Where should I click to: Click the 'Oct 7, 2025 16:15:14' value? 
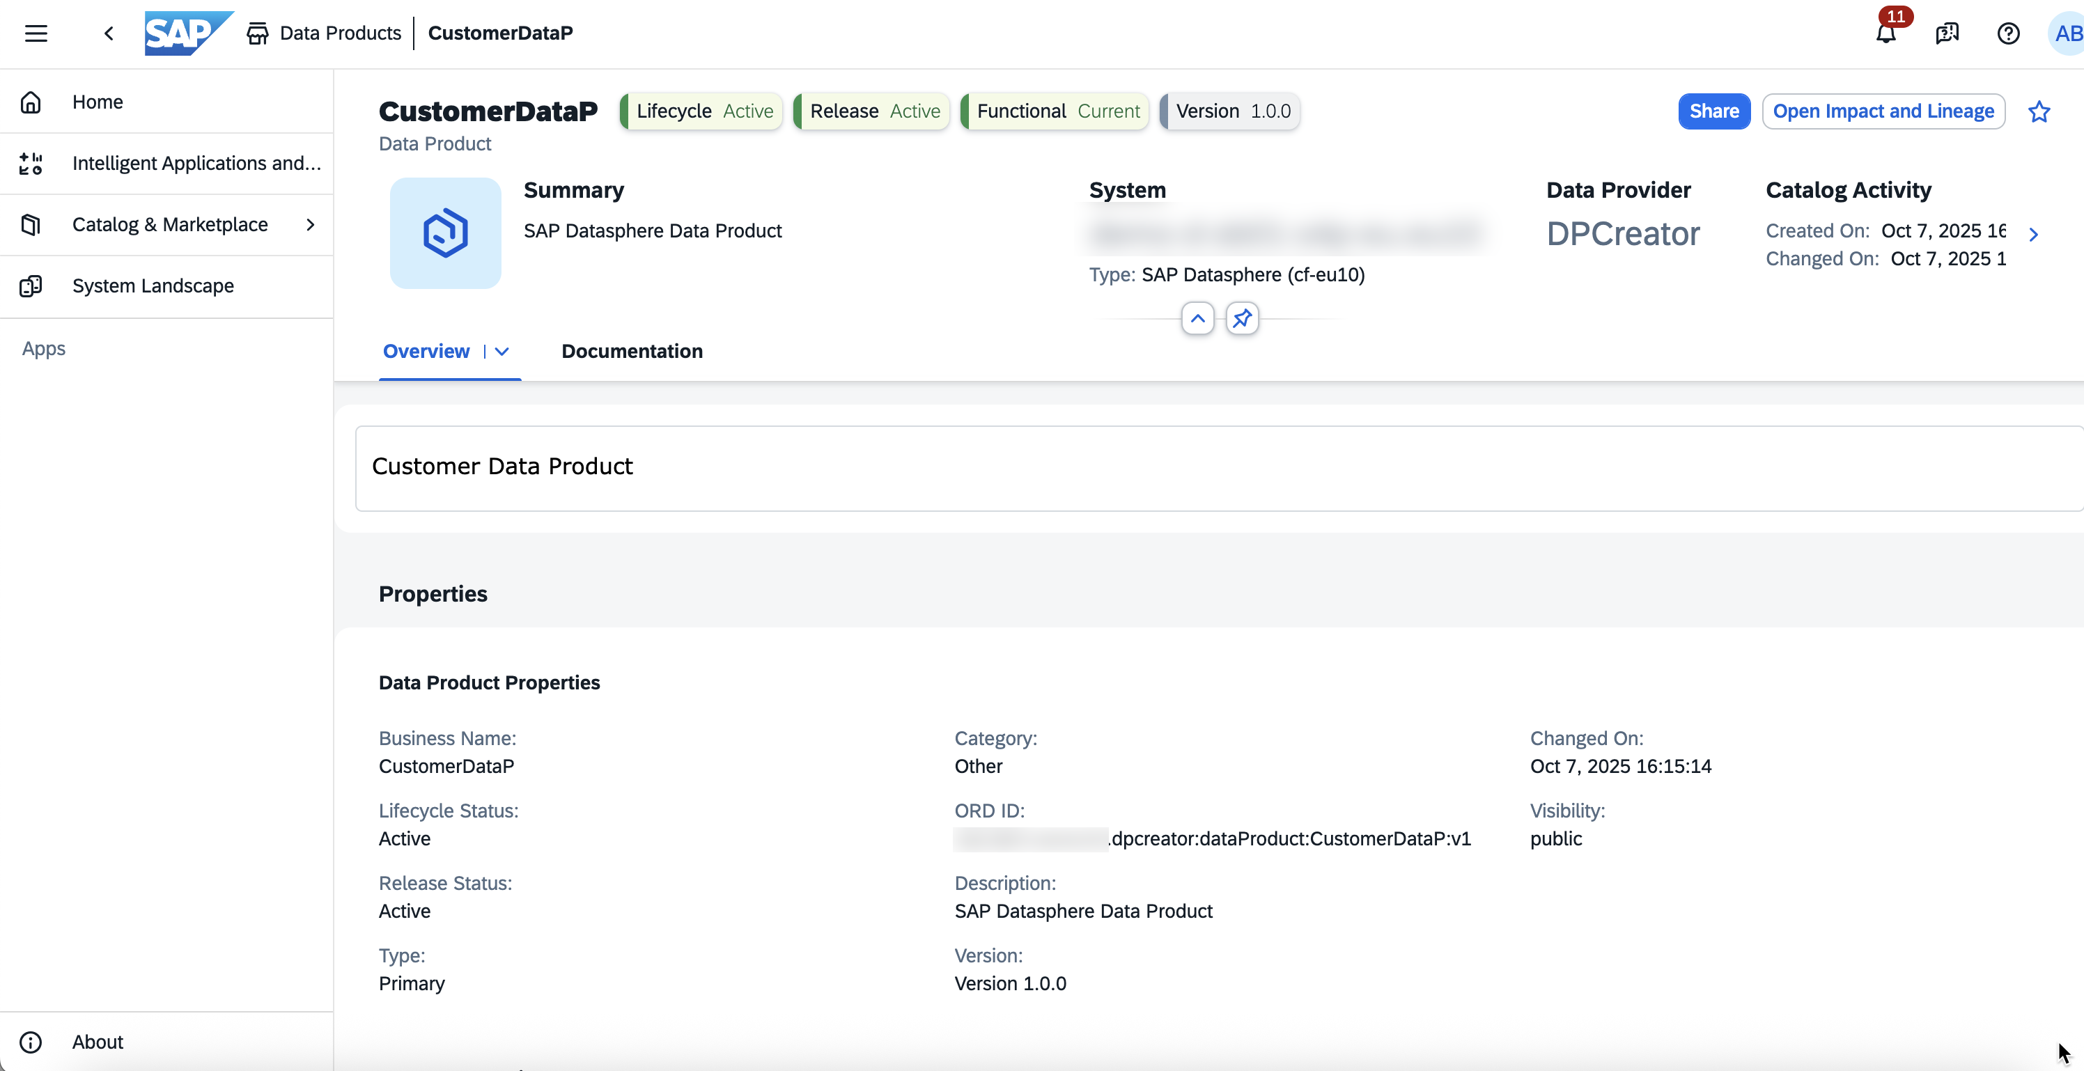[1620, 766]
